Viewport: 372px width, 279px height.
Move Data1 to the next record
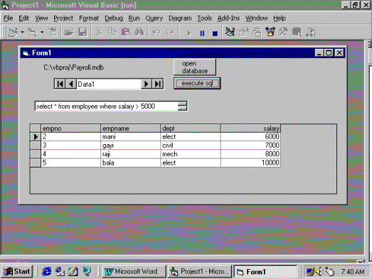click(x=147, y=84)
